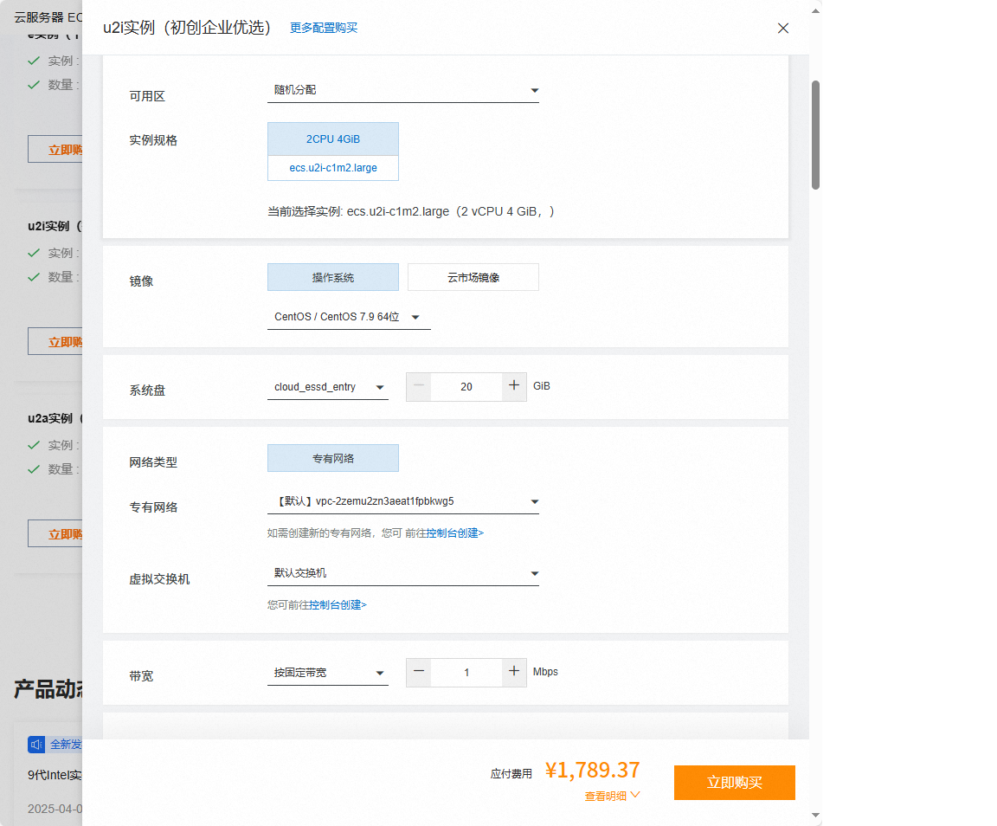Close the u2i instance purchase dialog

coord(783,28)
